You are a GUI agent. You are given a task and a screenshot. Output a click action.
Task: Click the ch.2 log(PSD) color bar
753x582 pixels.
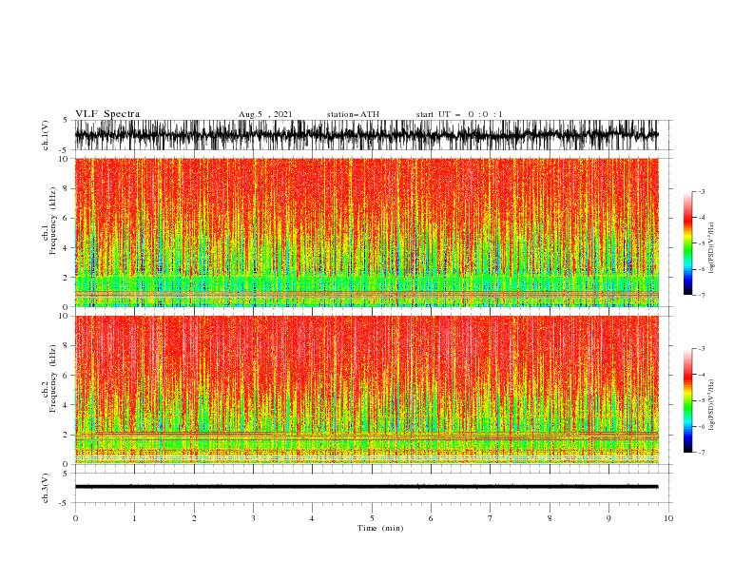[687, 400]
